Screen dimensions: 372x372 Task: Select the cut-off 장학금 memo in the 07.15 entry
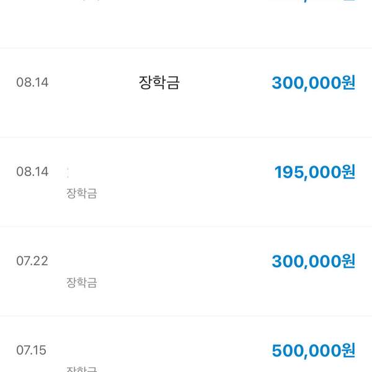(81, 369)
